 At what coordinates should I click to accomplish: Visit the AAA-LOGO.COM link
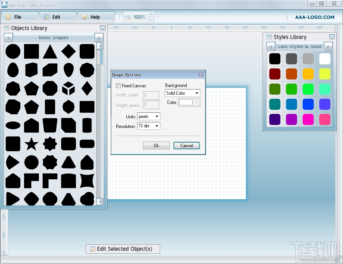click(314, 17)
